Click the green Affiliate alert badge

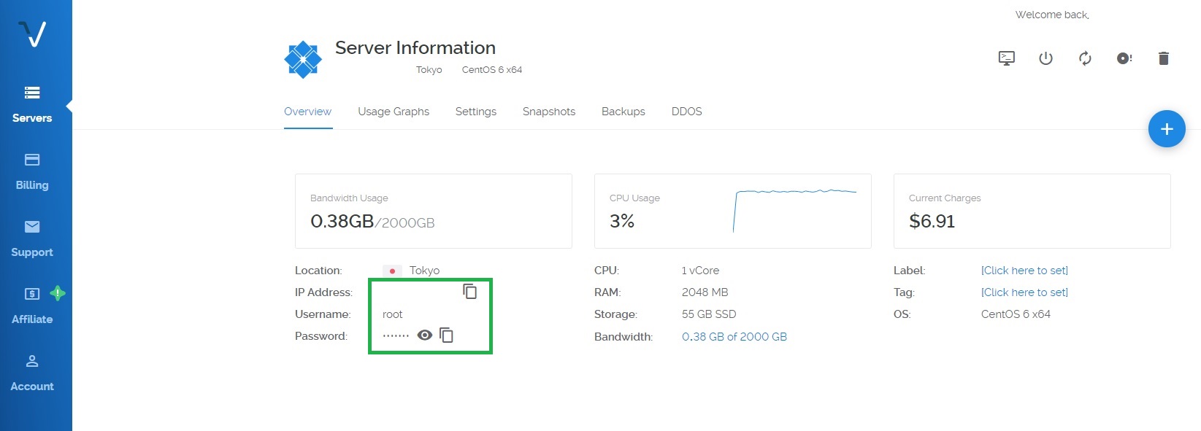tap(58, 293)
